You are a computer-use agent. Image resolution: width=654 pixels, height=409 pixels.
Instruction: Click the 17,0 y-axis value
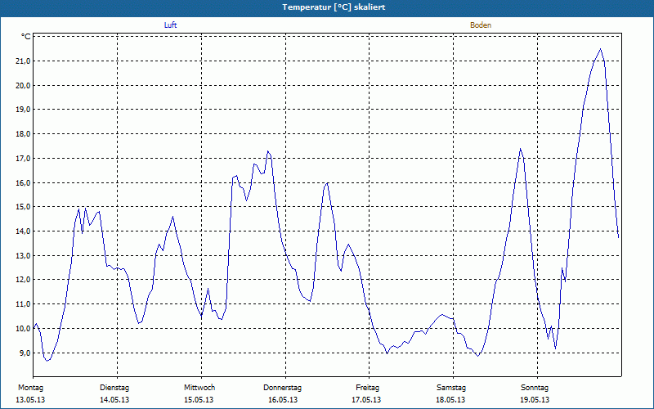23,159
